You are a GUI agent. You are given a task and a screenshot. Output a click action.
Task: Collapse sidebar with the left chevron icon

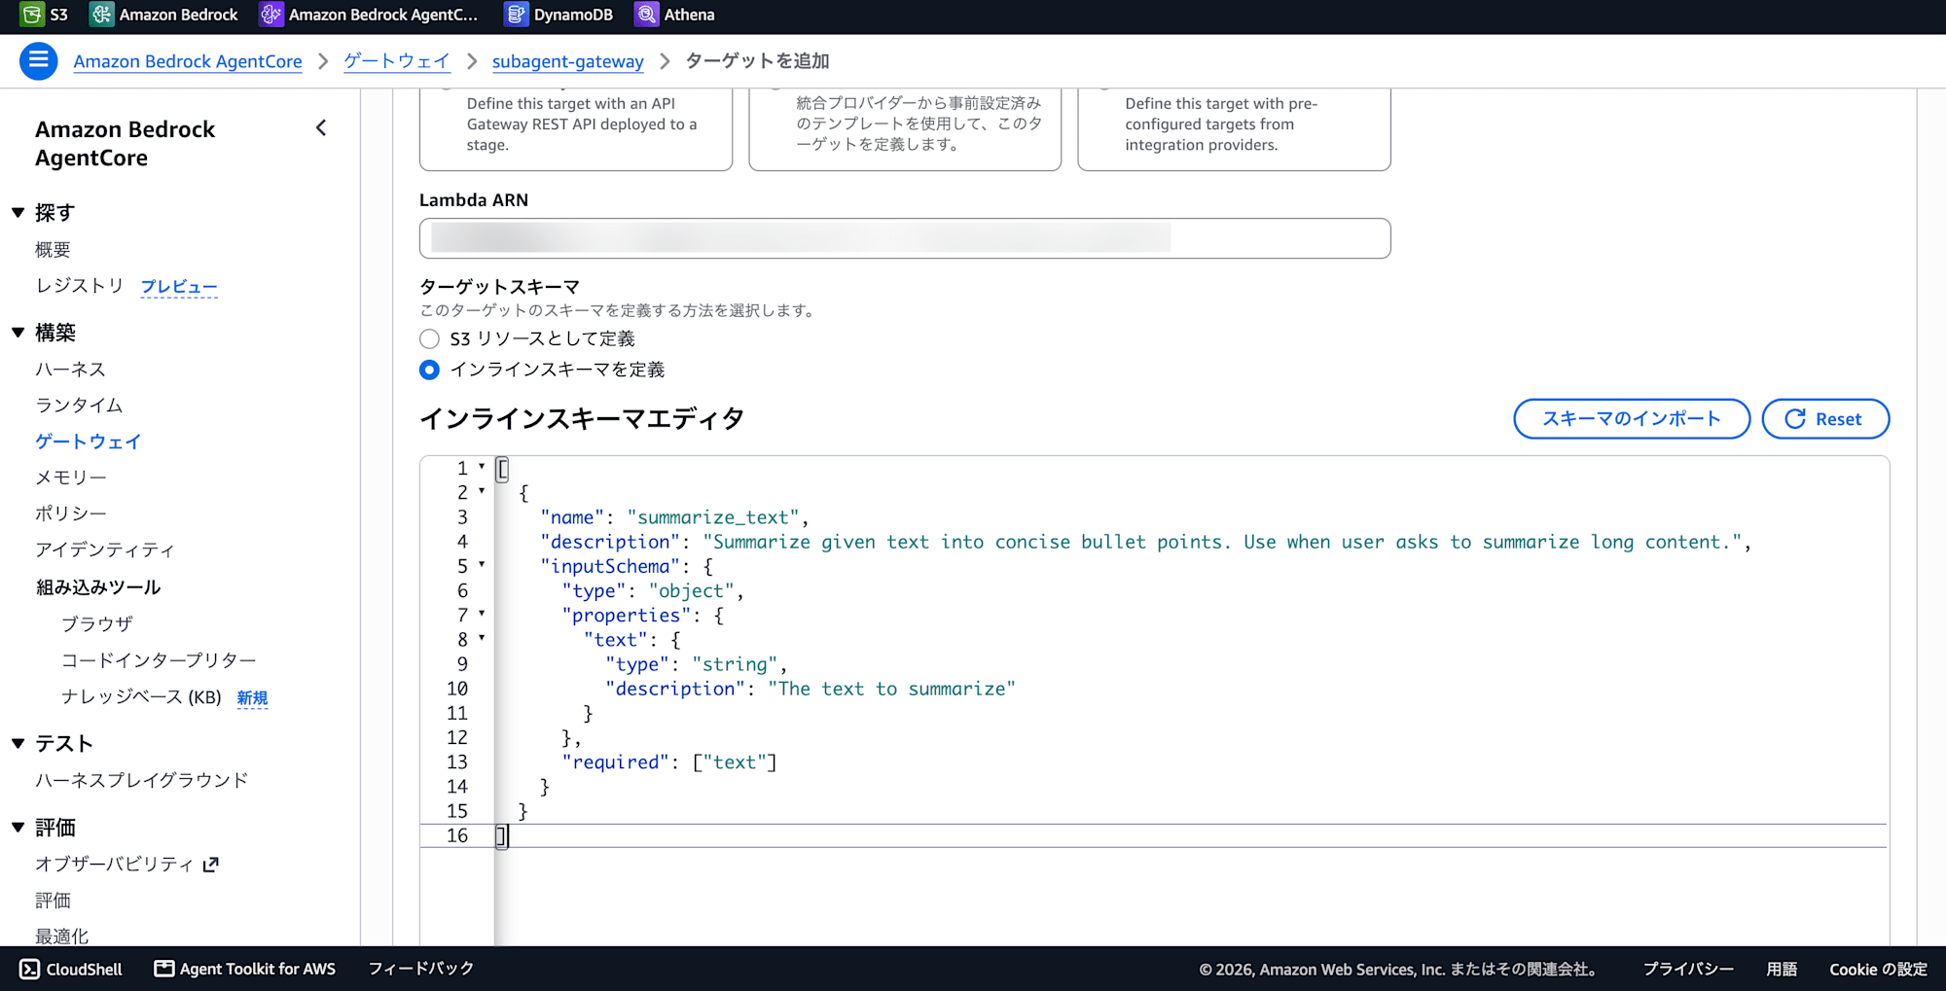(321, 128)
